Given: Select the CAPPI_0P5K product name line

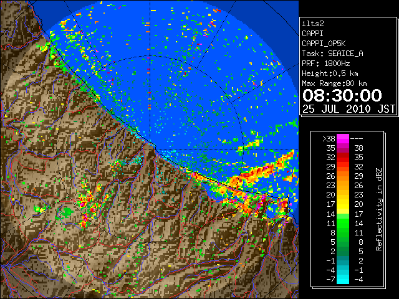Looking at the screenshot, I should [324, 44].
